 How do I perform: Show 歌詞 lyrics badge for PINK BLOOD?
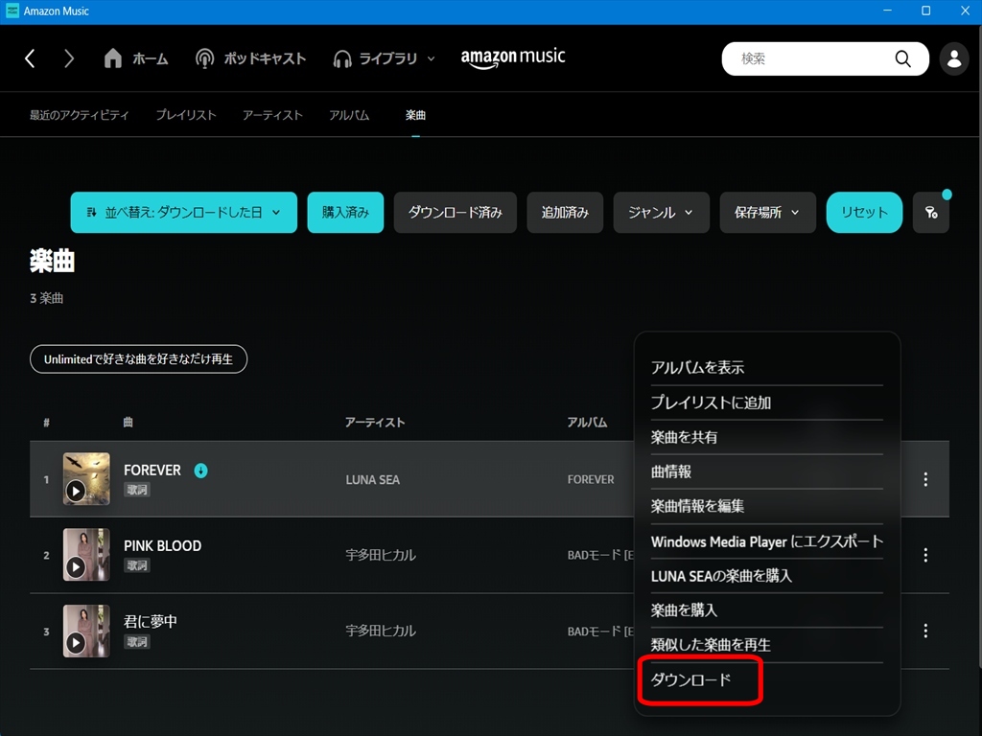pos(136,565)
